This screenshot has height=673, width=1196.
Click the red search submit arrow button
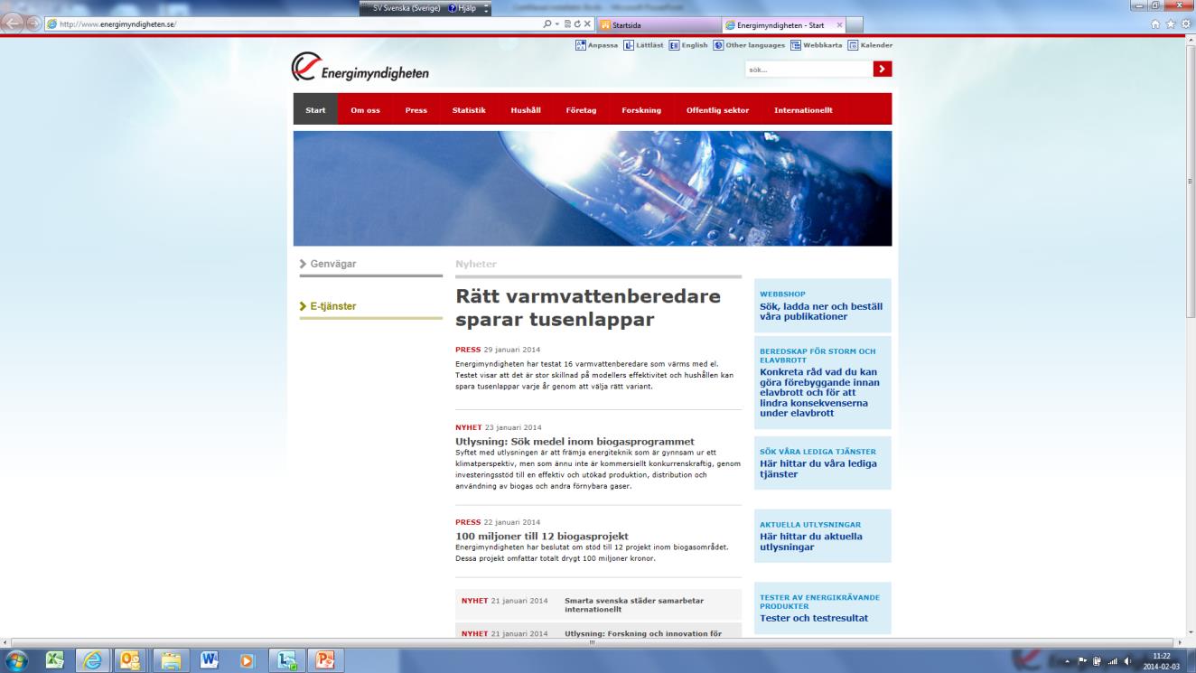tap(883, 69)
